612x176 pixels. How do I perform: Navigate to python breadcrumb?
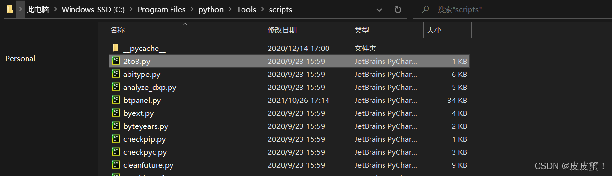click(211, 10)
